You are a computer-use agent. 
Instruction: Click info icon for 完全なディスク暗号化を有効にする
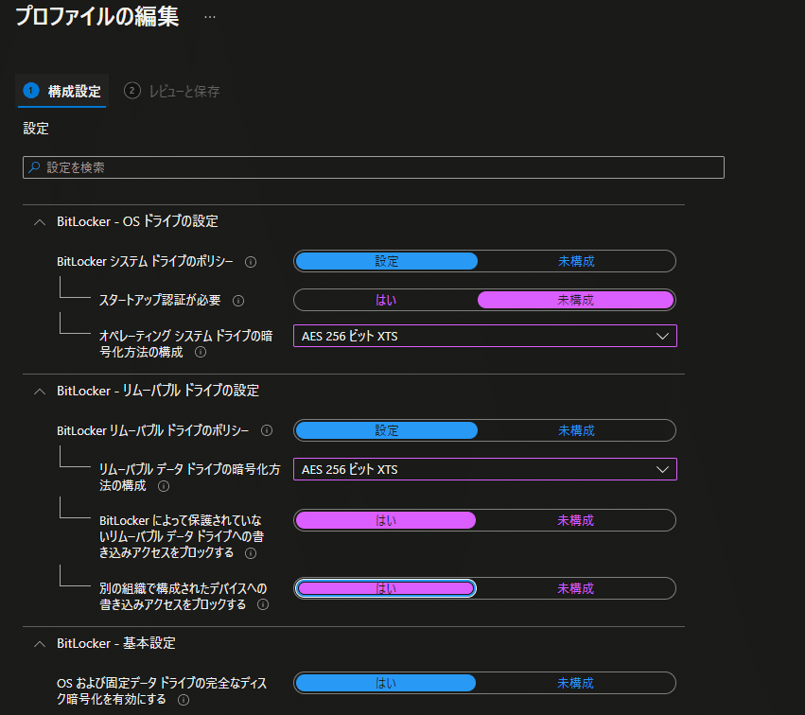tap(184, 700)
